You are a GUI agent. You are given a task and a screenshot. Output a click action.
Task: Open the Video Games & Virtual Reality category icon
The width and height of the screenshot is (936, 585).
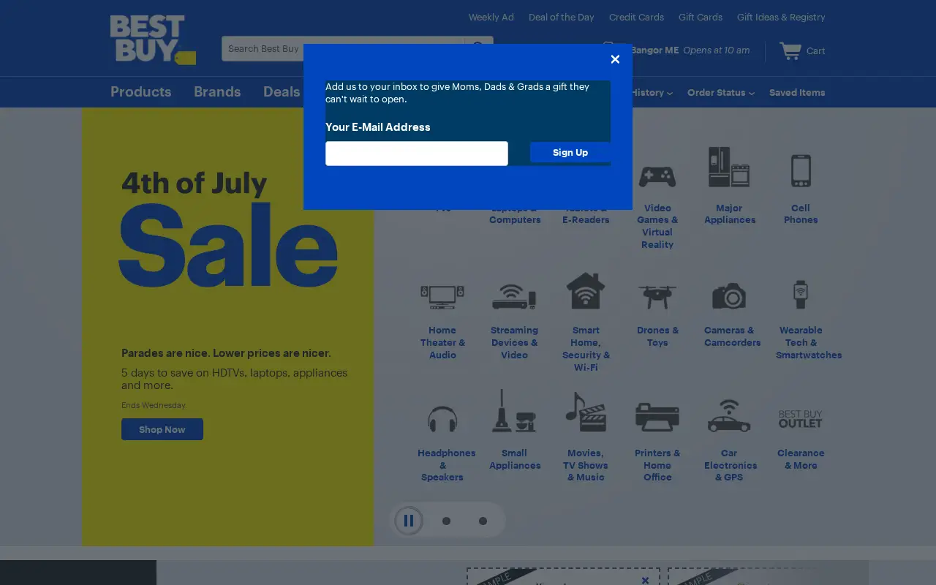[x=657, y=176]
